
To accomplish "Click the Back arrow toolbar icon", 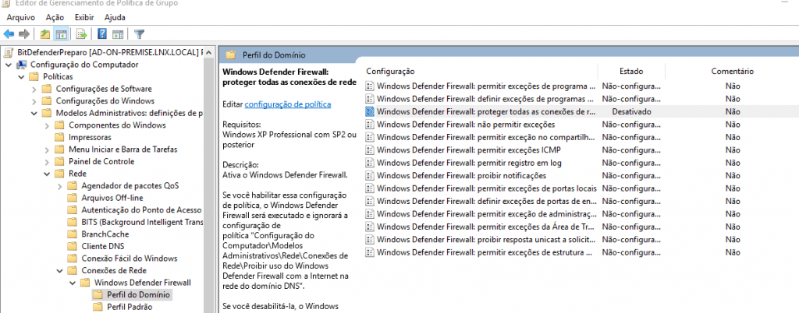I will pos(9,34).
